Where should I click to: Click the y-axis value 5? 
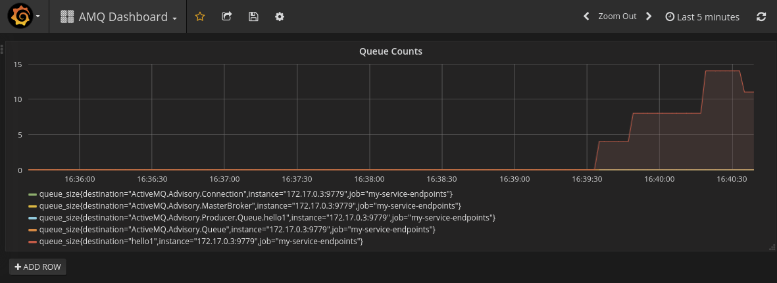20,134
